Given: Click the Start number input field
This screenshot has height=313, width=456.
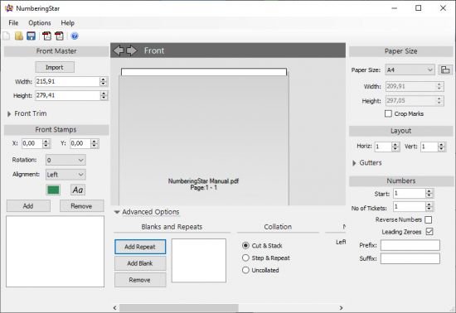Looking at the screenshot, I should pyautogui.click(x=410, y=194).
